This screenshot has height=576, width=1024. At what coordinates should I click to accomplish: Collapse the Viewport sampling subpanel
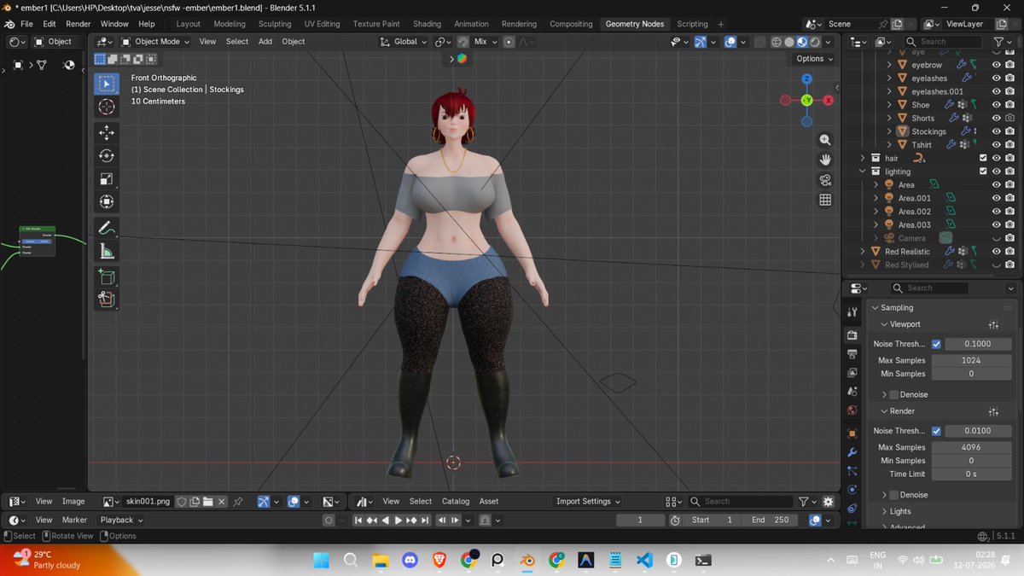(x=884, y=324)
